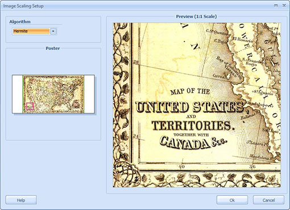
Task: Click the pink selection rectangle on the poster
Action: (30, 106)
